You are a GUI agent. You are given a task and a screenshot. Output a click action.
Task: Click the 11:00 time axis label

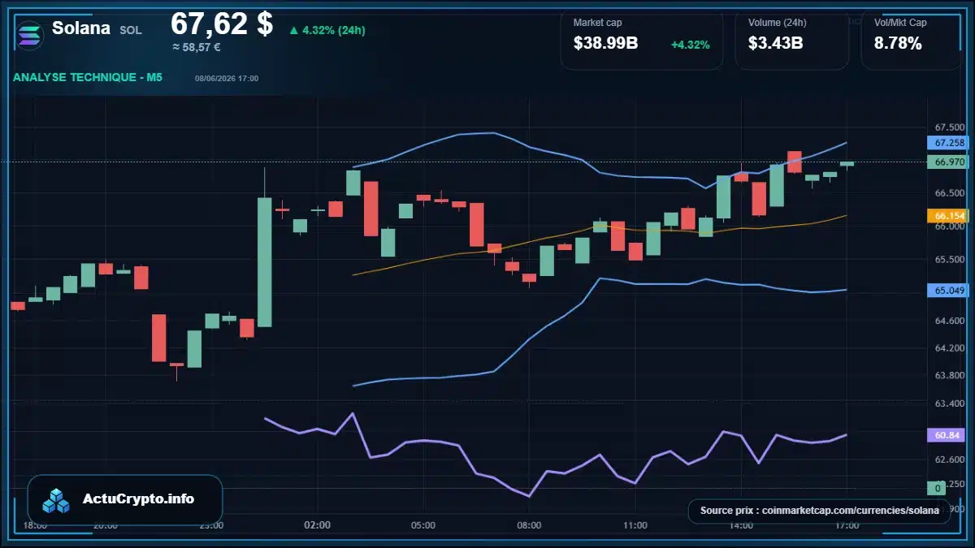pyautogui.click(x=635, y=525)
